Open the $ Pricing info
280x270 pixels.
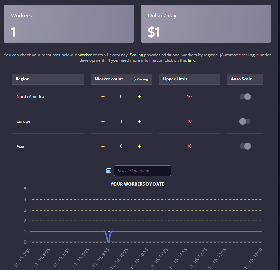pos(141,79)
